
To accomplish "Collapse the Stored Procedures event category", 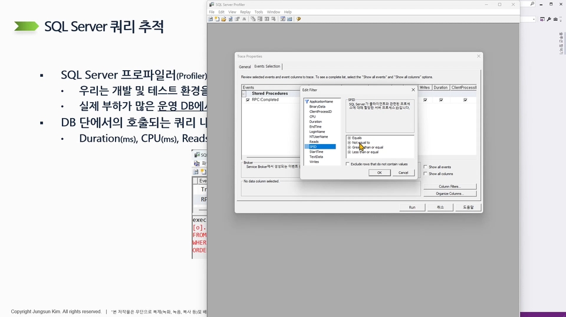I will point(243,94).
